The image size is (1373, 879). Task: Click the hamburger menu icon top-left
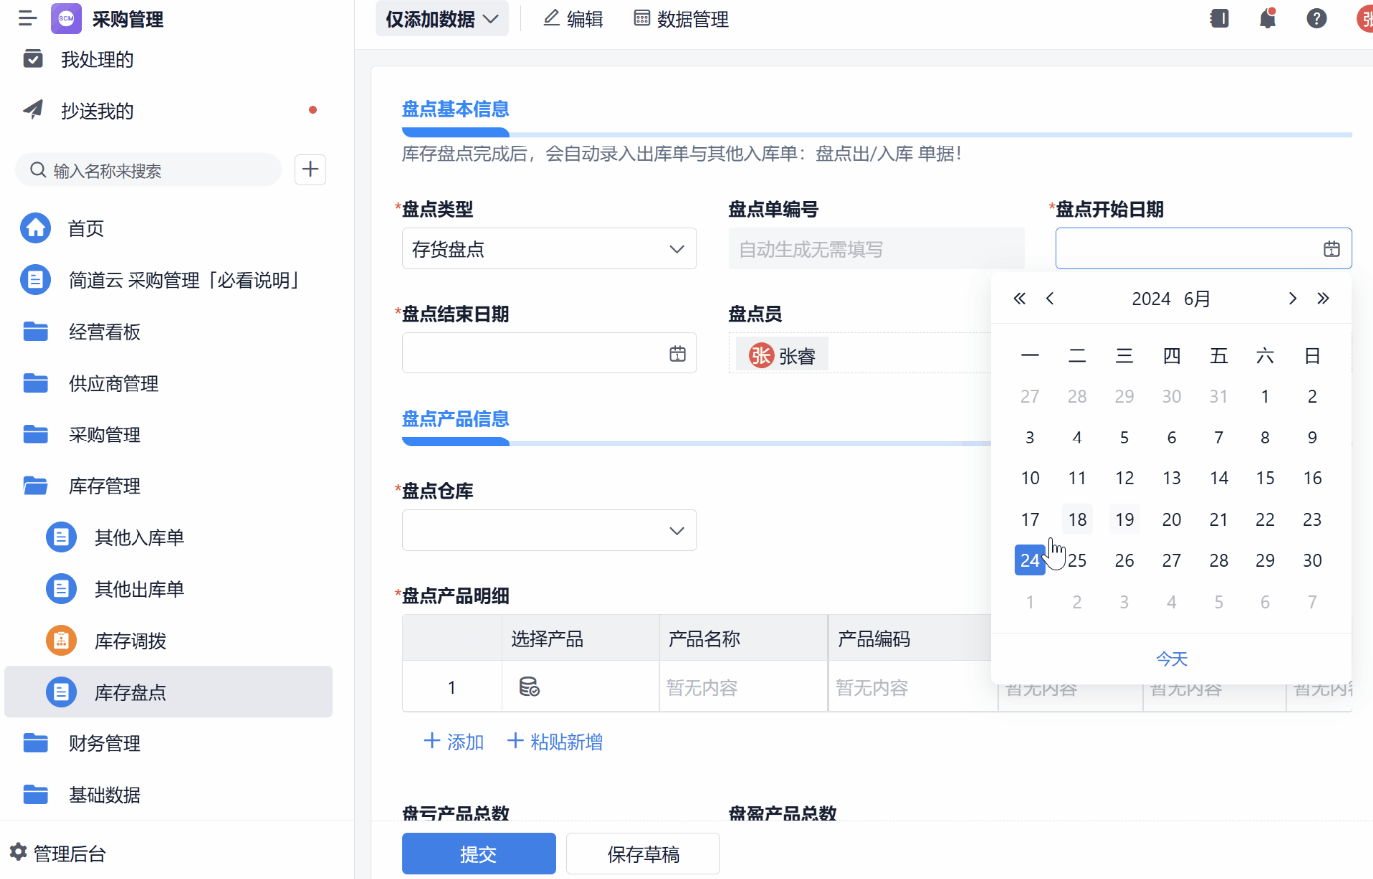tap(27, 17)
